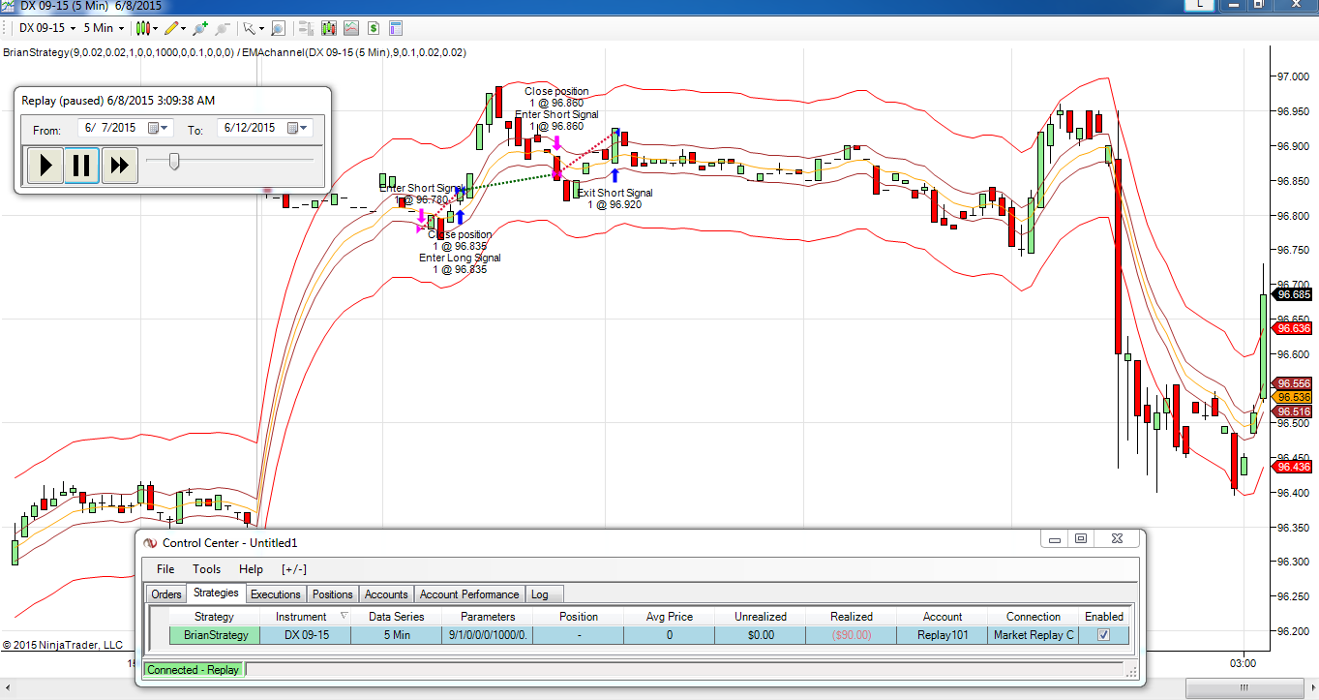Uncheck the Enabled checkbox for BrianStrategy
Screen dimensions: 1319x700
point(1103,635)
